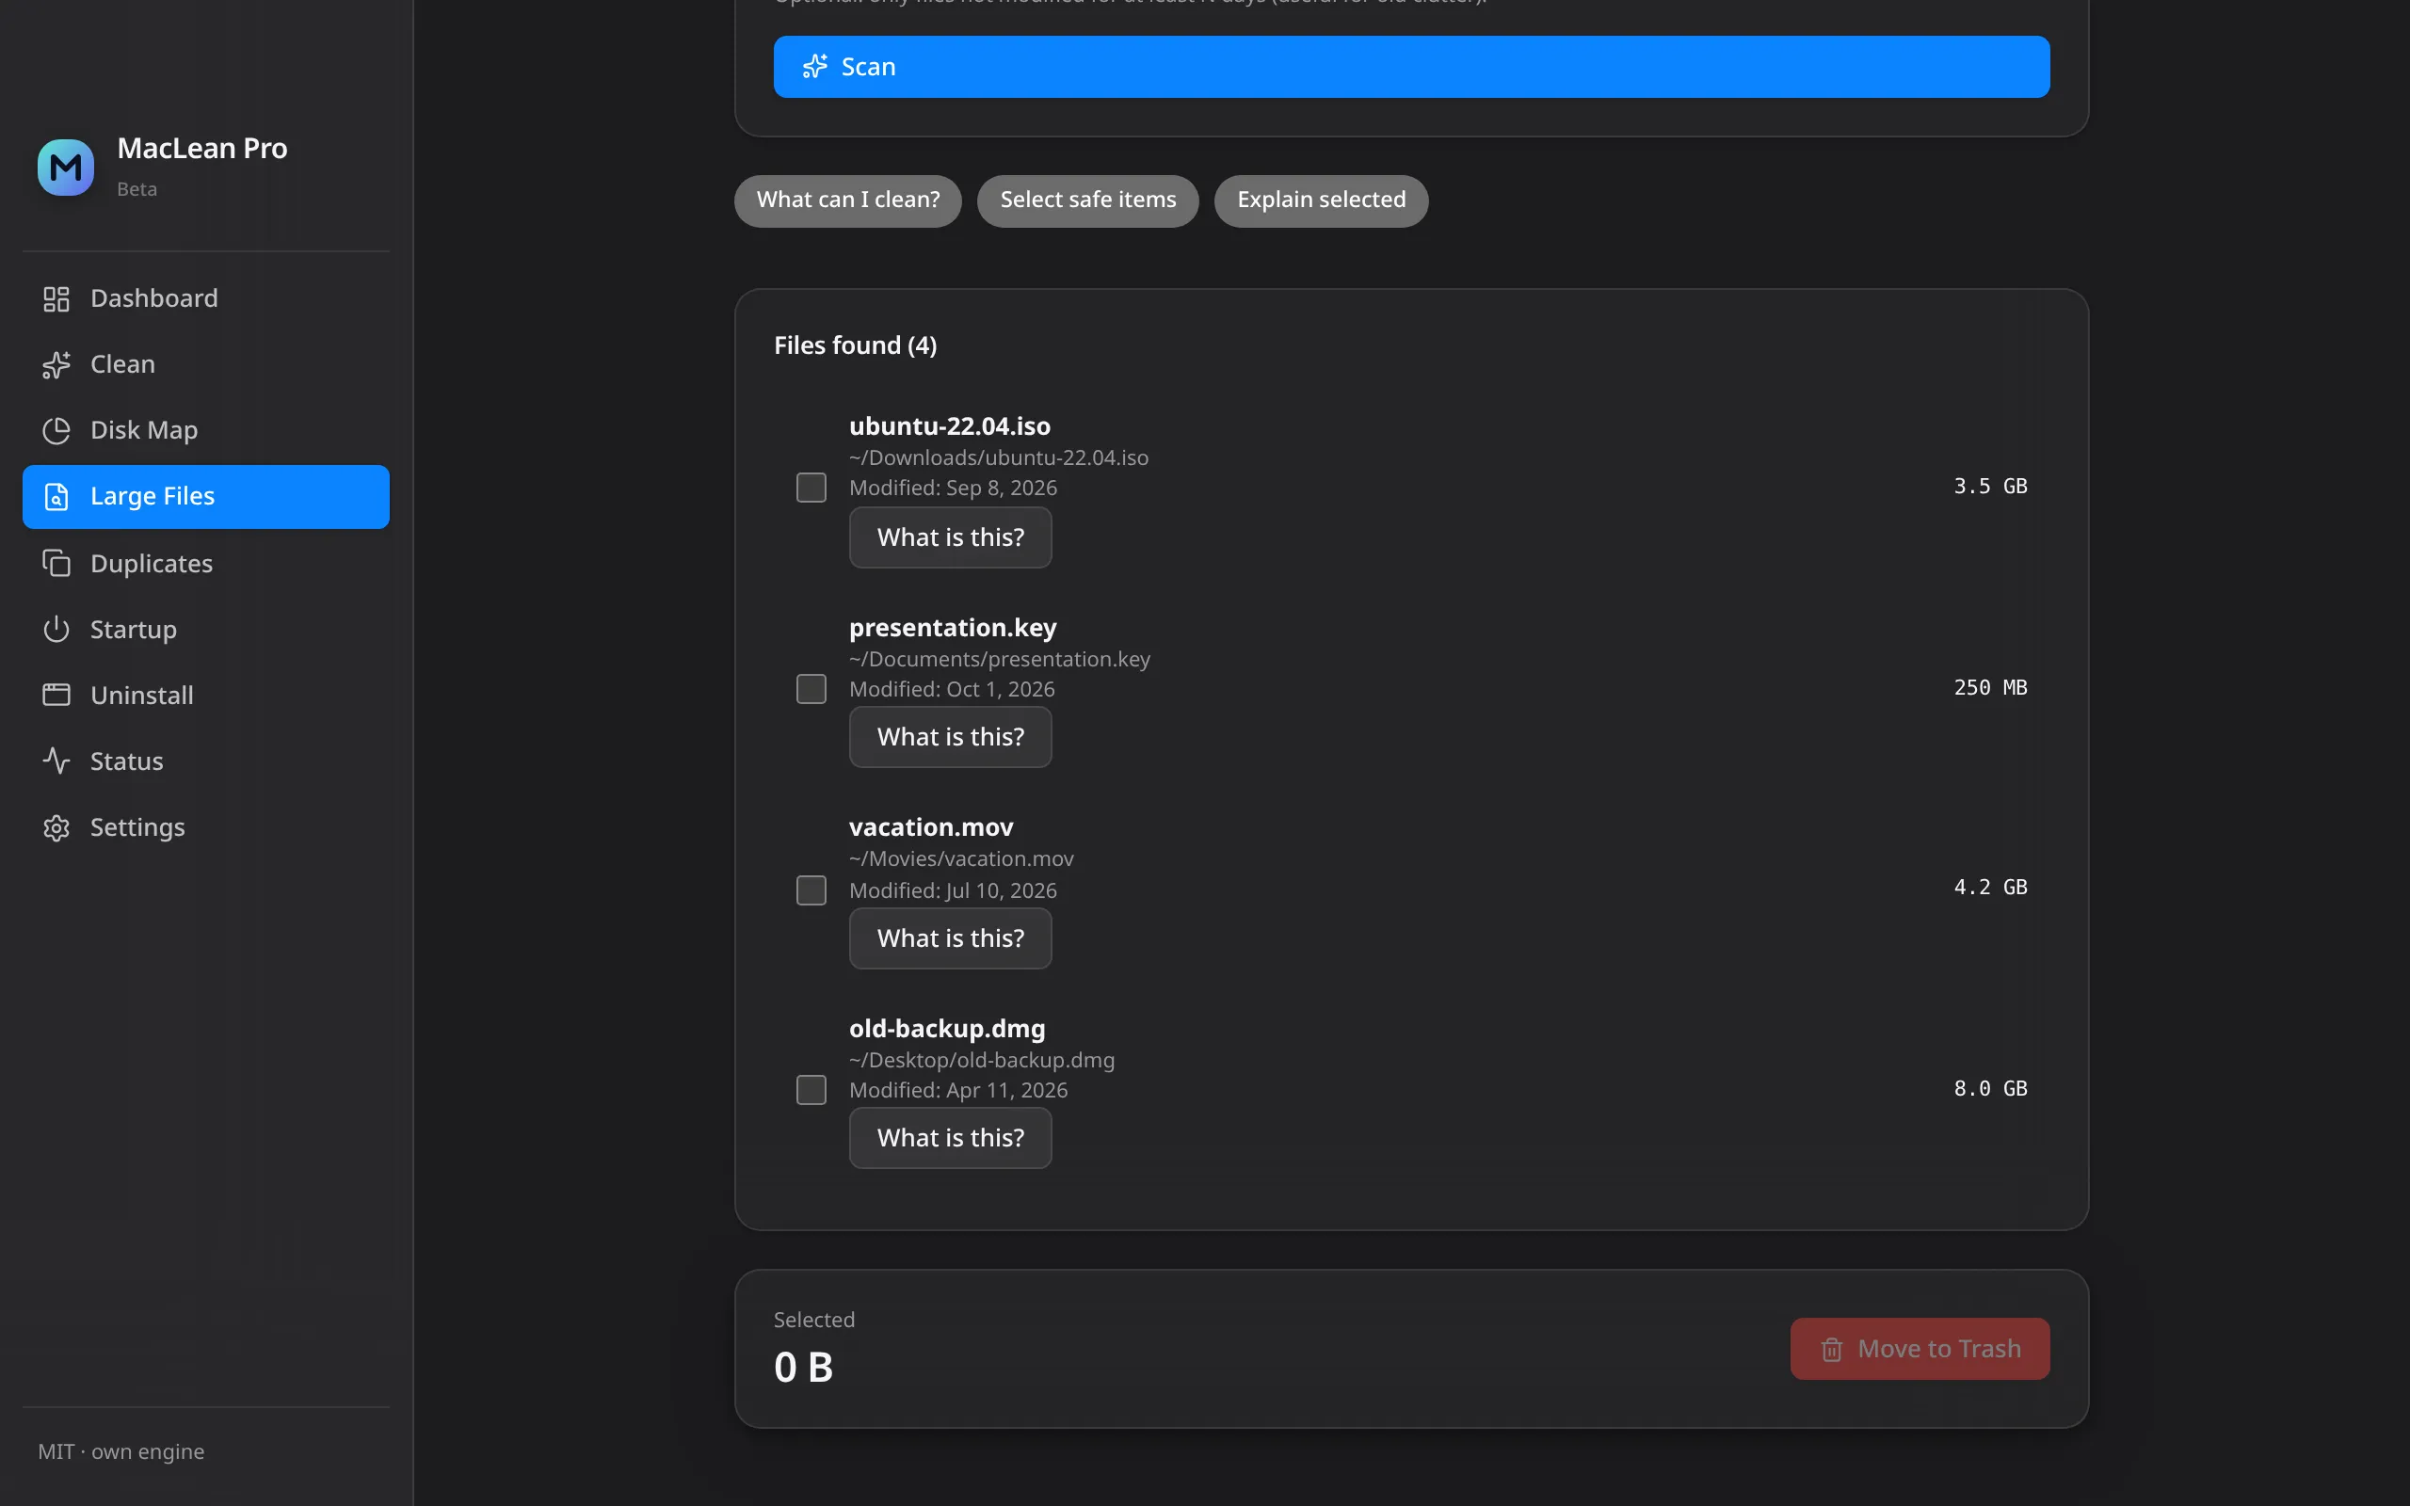Click the old-backup.dmg file name
Image resolution: width=2410 pixels, height=1506 pixels.
click(947, 1029)
